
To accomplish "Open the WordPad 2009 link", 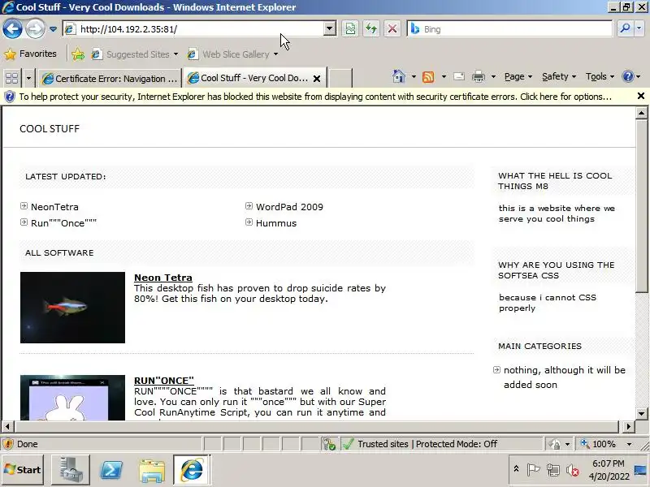I will point(289,207).
